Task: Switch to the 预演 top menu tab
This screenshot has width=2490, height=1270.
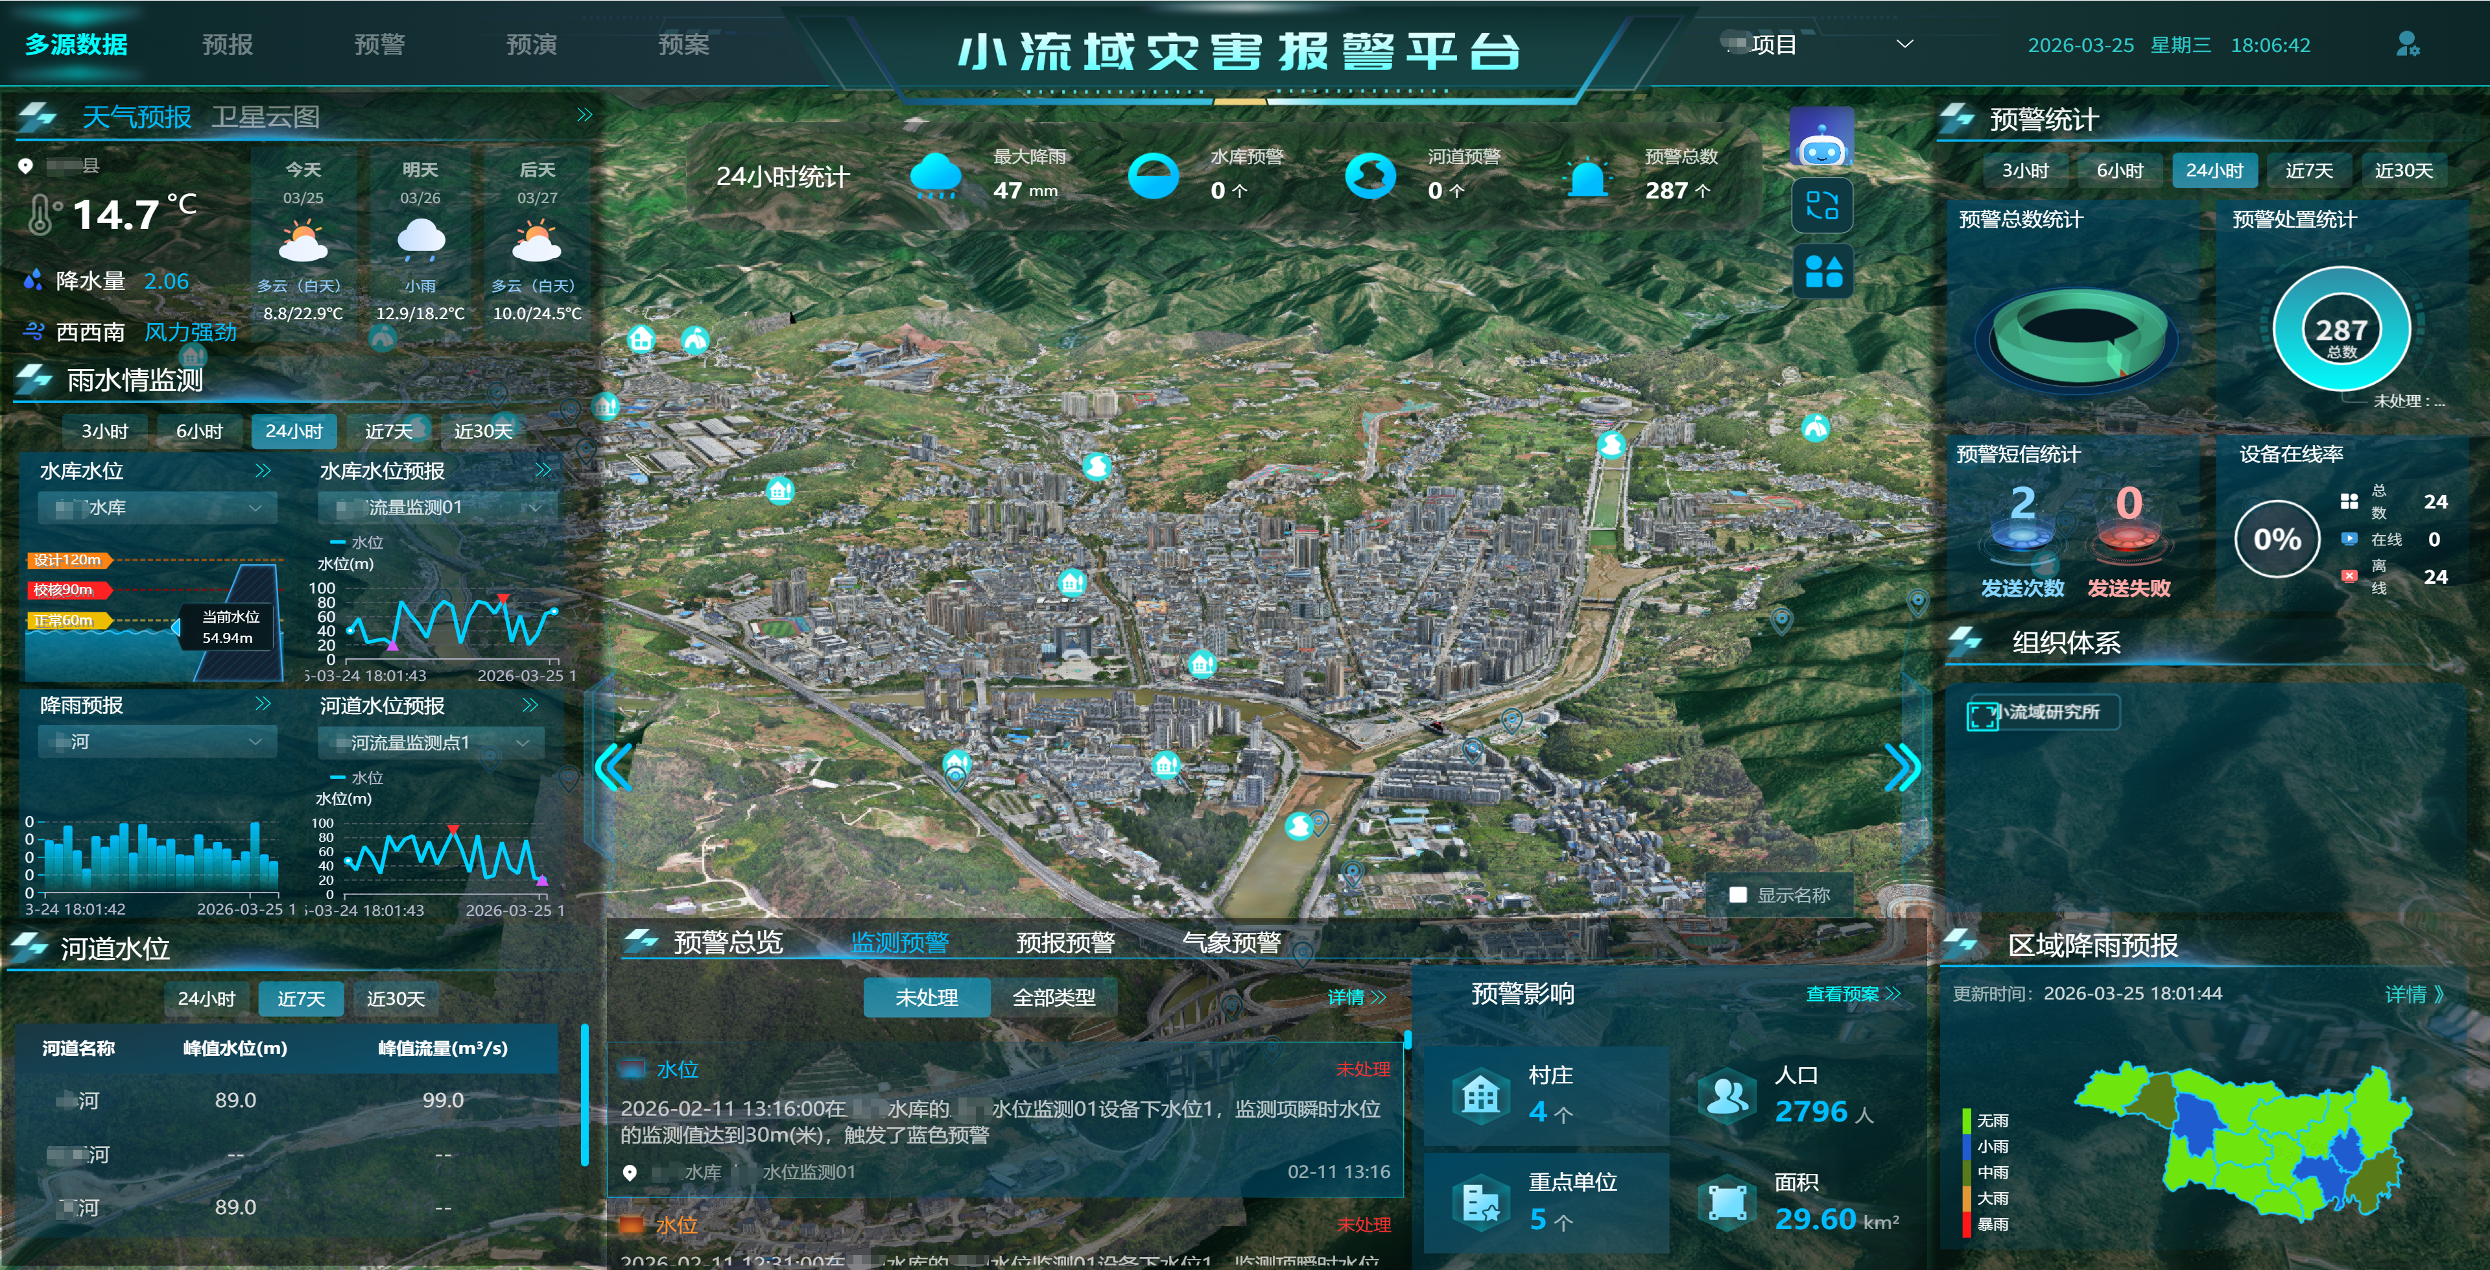Action: [530, 45]
